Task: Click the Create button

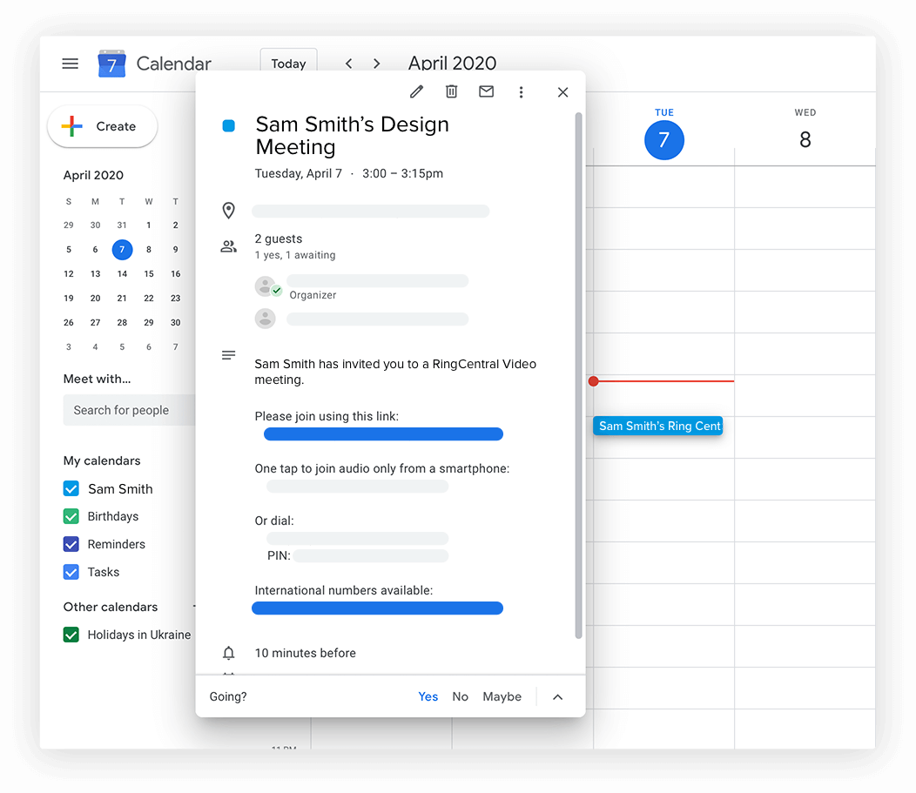Action: (102, 127)
